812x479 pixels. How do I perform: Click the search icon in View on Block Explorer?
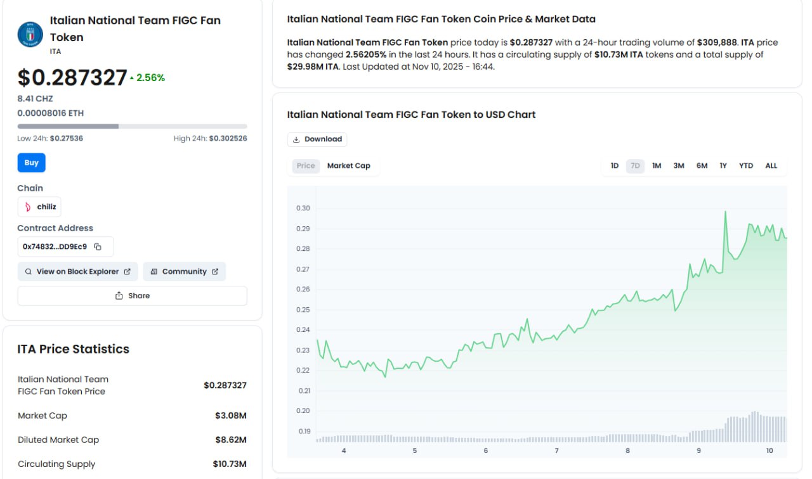[x=29, y=272]
